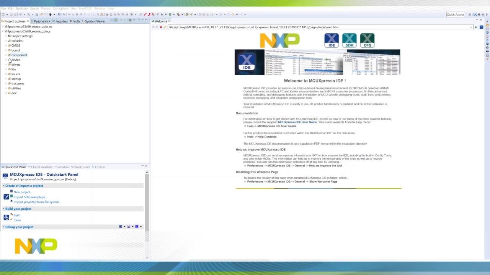
Task: Expand the board folder arrow
Action: pos(6,50)
